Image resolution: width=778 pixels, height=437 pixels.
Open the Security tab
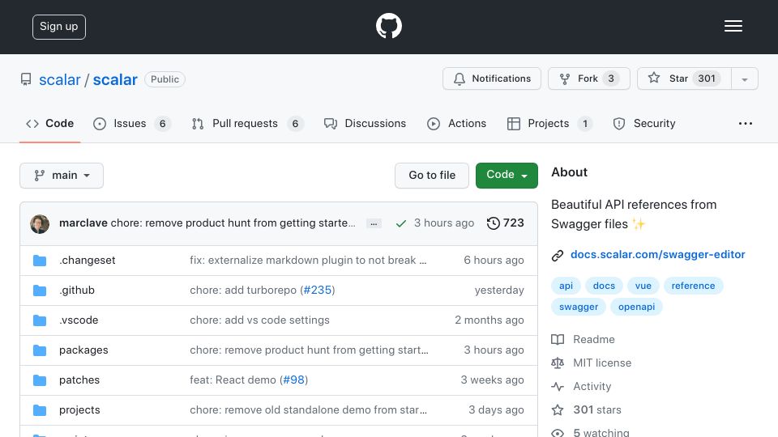pyautogui.click(x=644, y=123)
